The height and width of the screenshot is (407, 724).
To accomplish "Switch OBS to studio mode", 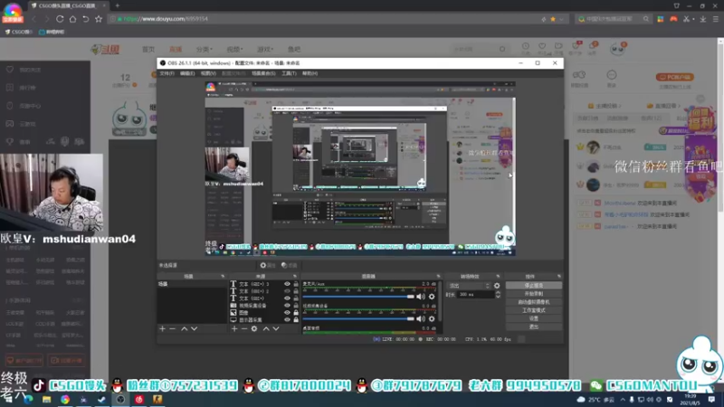I will point(534,310).
